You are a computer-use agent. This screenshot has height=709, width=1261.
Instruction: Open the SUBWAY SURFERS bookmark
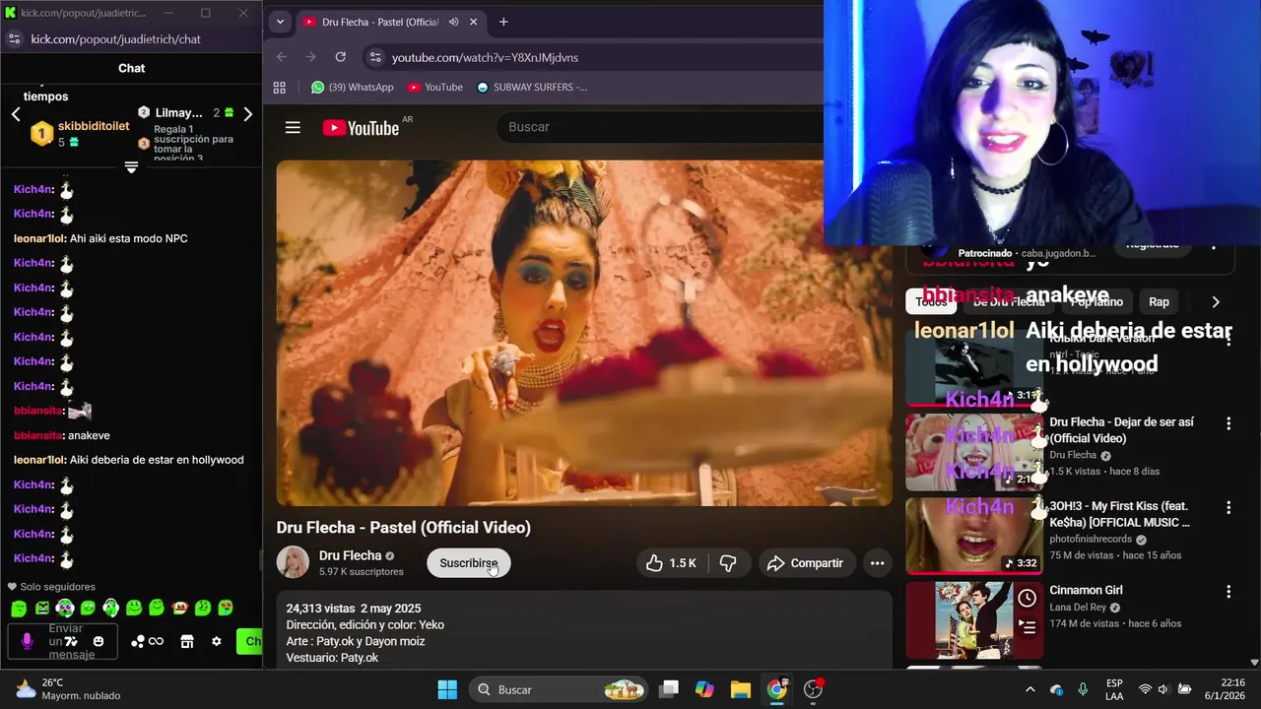(x=532, y=87)
